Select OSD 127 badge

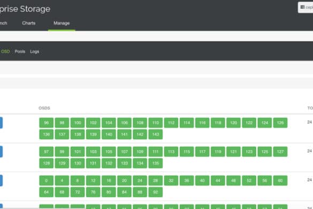click(x=280, y=152)
